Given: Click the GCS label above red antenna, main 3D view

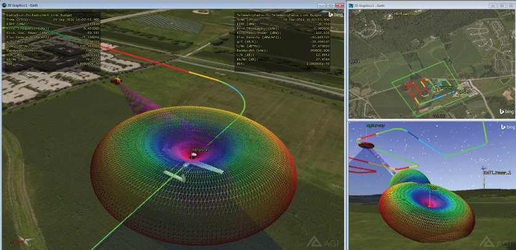Looking at the screenshot, I should click(x=121, y=73).
